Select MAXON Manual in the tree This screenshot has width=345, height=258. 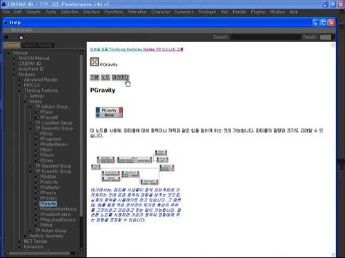click(x=34, y=58)
